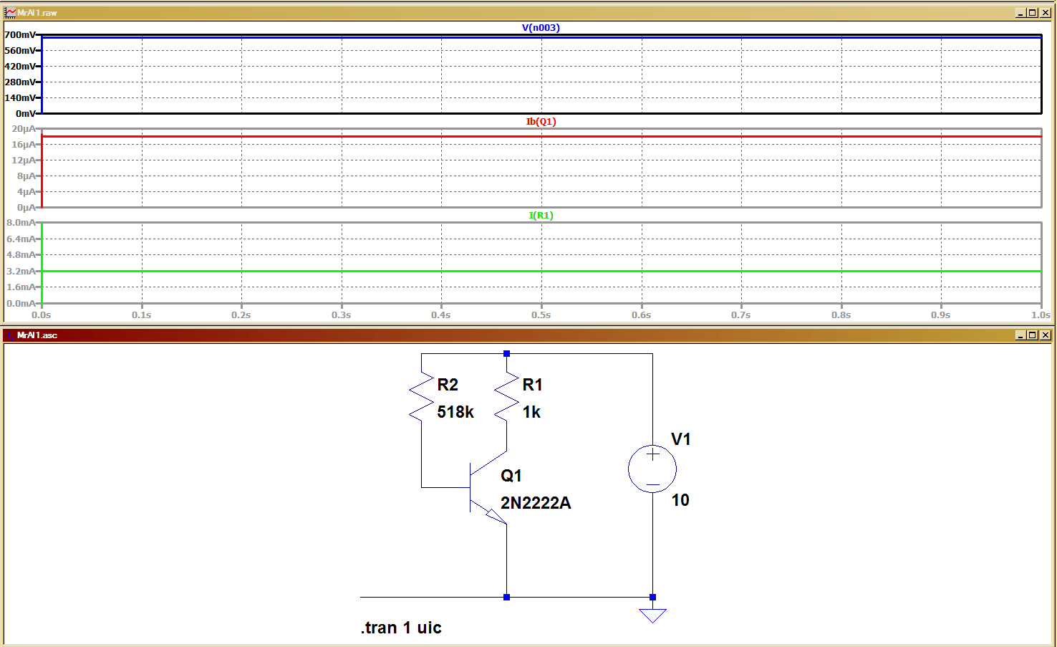The height and width of the screenshot is (647, 1057).
Task: Click the R2 component name label
Action: [448, 385]
